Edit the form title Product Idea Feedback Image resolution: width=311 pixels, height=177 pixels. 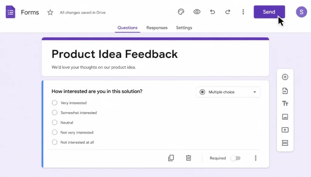[x=114, y=54]
